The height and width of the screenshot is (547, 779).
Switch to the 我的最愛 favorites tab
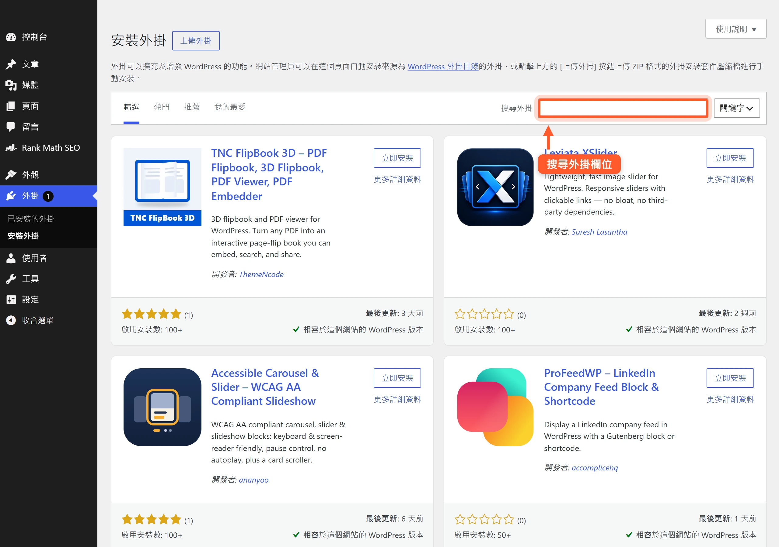[x=230, y=107]
